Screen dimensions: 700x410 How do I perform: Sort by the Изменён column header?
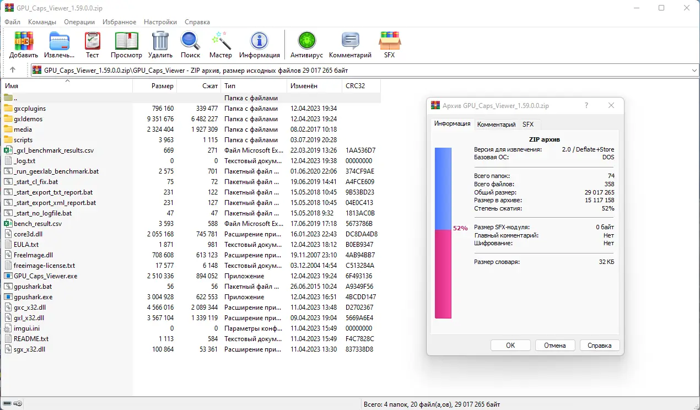point(315,86)
